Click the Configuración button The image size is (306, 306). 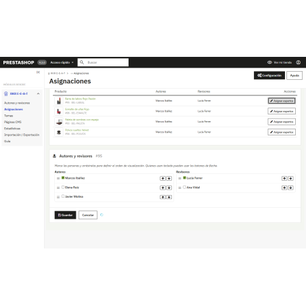tap(269, 75)
